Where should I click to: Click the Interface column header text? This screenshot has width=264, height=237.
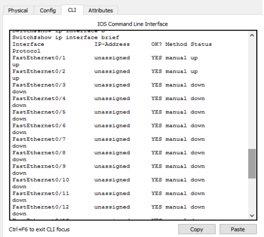pyautogui.click(x=28, y=44)
